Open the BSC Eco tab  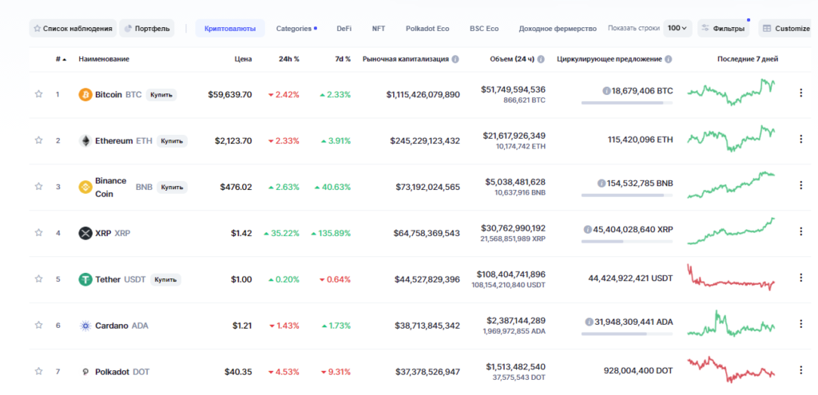click(483, 29)
